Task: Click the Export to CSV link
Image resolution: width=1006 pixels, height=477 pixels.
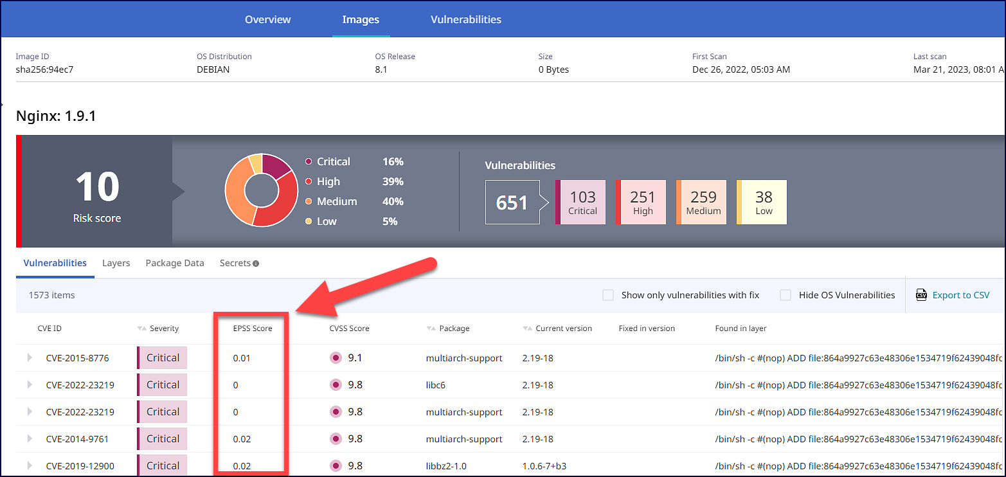Action: click(x=962, y=294)
